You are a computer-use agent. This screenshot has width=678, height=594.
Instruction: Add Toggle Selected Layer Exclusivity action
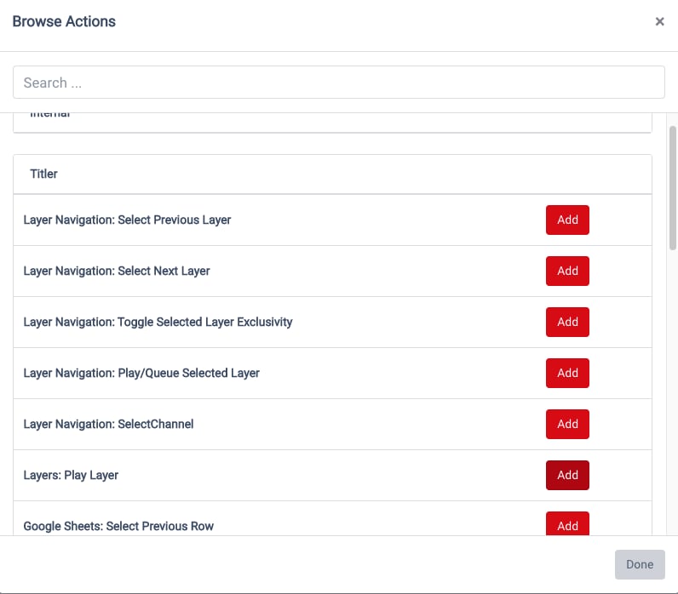[x=567, y=322]
